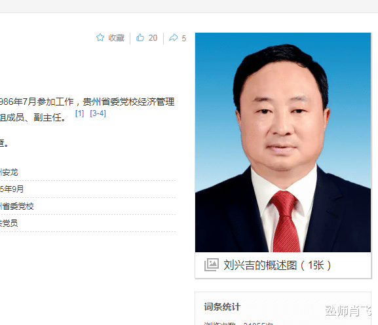Screen dimensions: 378x325
Task: Click the thumbs-up like icon
Action: [140, 38]
